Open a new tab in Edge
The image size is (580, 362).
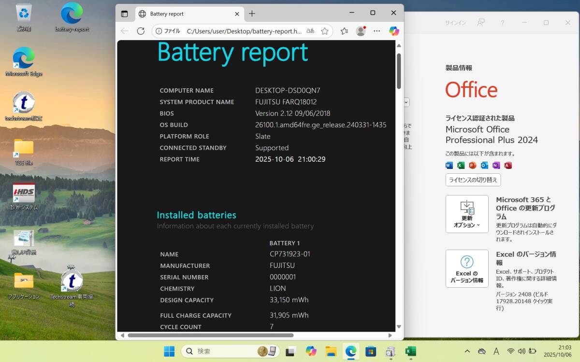(252, 14)
